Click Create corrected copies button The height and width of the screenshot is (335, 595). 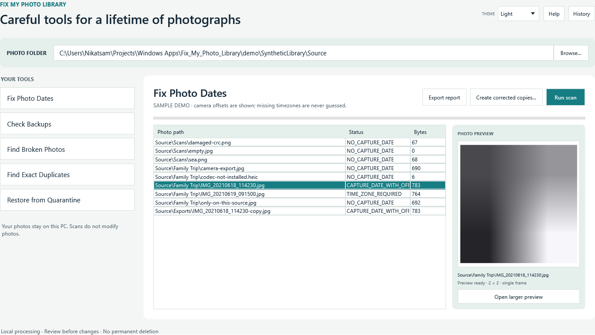tap(506, 97)
